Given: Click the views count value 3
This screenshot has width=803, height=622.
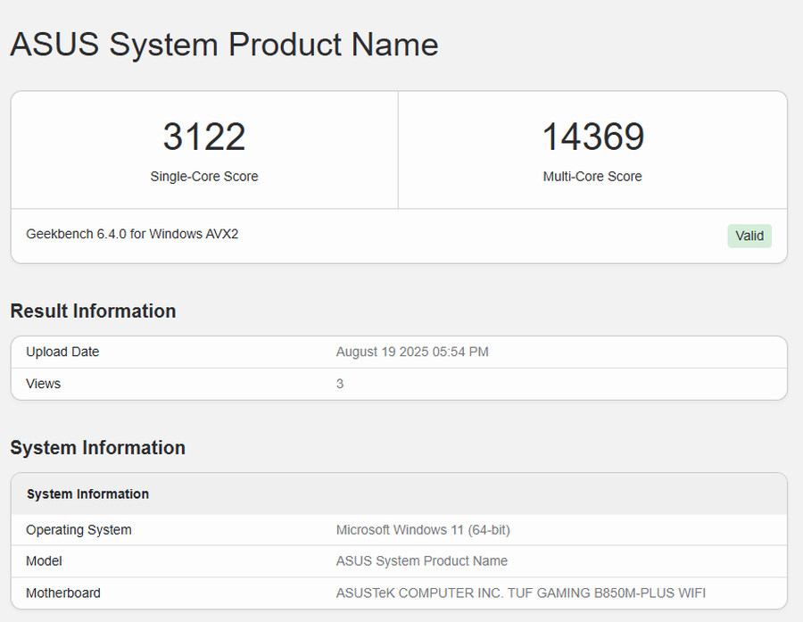Looking at the screenshot, I should click(x=340, y=384).
